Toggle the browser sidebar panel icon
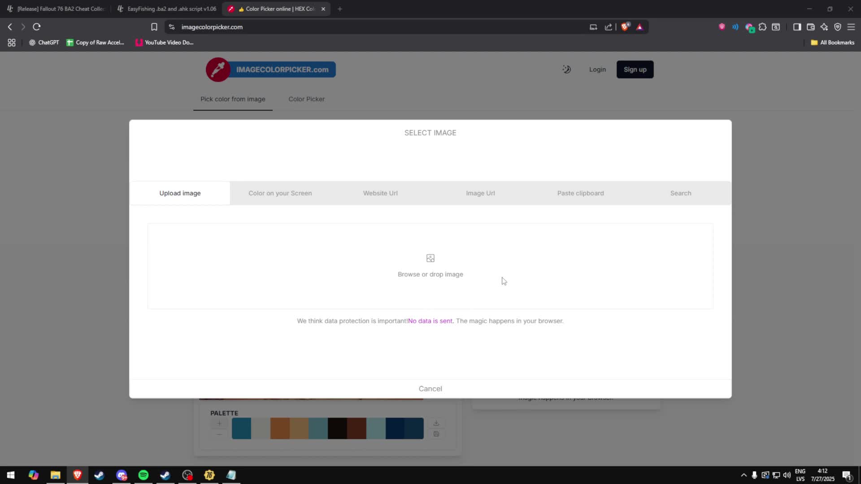Viewport: 861px width, 484px height. point(797,27)
